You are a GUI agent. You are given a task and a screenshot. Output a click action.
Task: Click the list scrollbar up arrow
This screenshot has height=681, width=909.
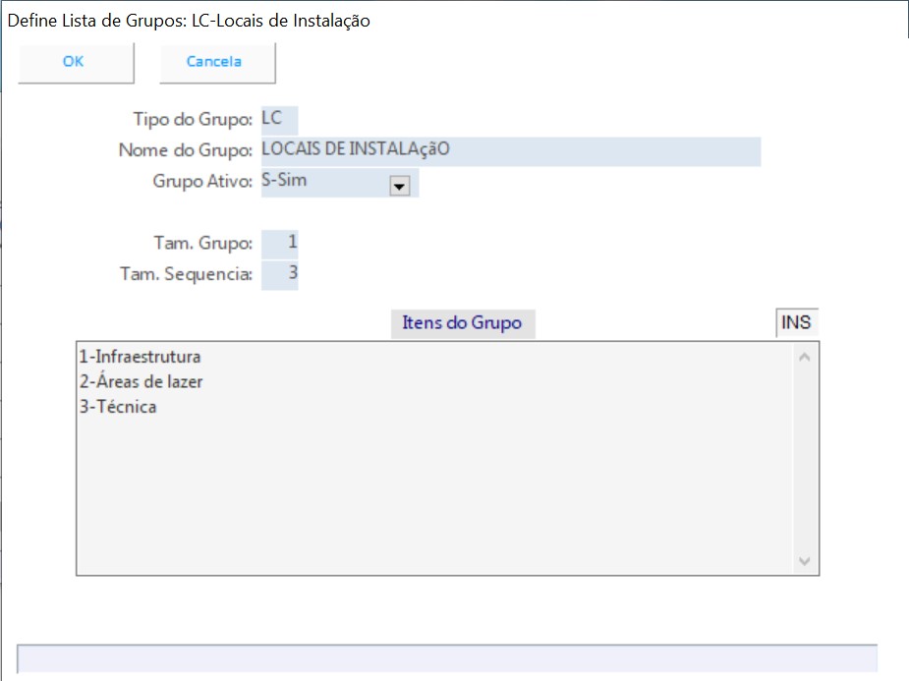coord(804,357)
